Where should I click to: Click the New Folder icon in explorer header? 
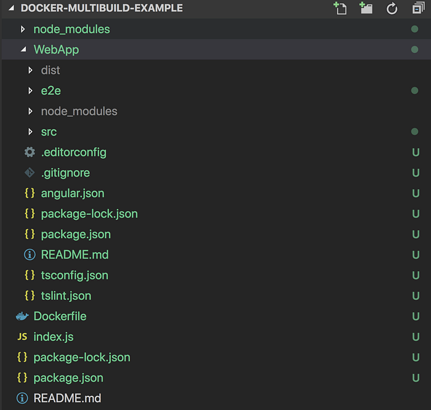pos(366,8)
